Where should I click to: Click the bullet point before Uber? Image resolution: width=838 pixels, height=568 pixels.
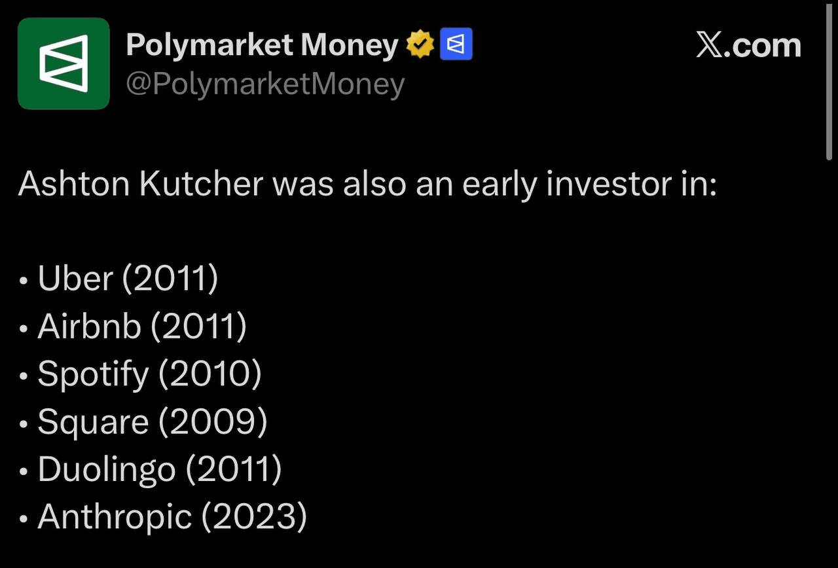[24, 281]
